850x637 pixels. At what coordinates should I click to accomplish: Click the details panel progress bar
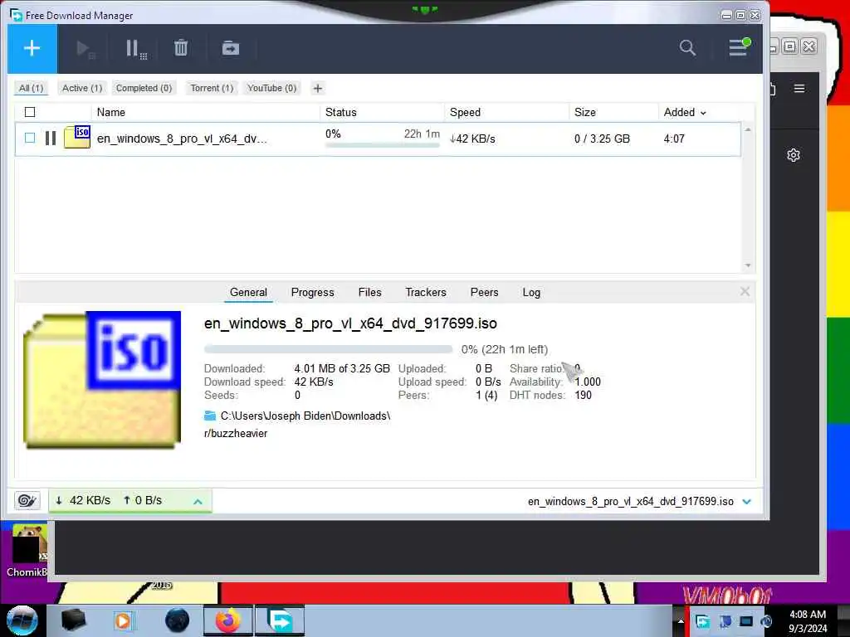[328, 349]
